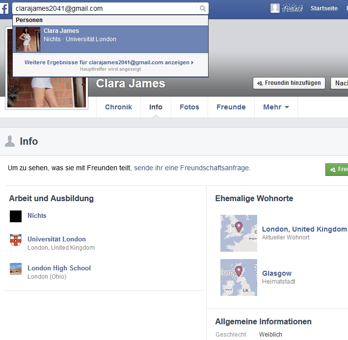Click the Facebook logo icon
The height and width of the screenshot is (340, 348).
coord(4,8)
